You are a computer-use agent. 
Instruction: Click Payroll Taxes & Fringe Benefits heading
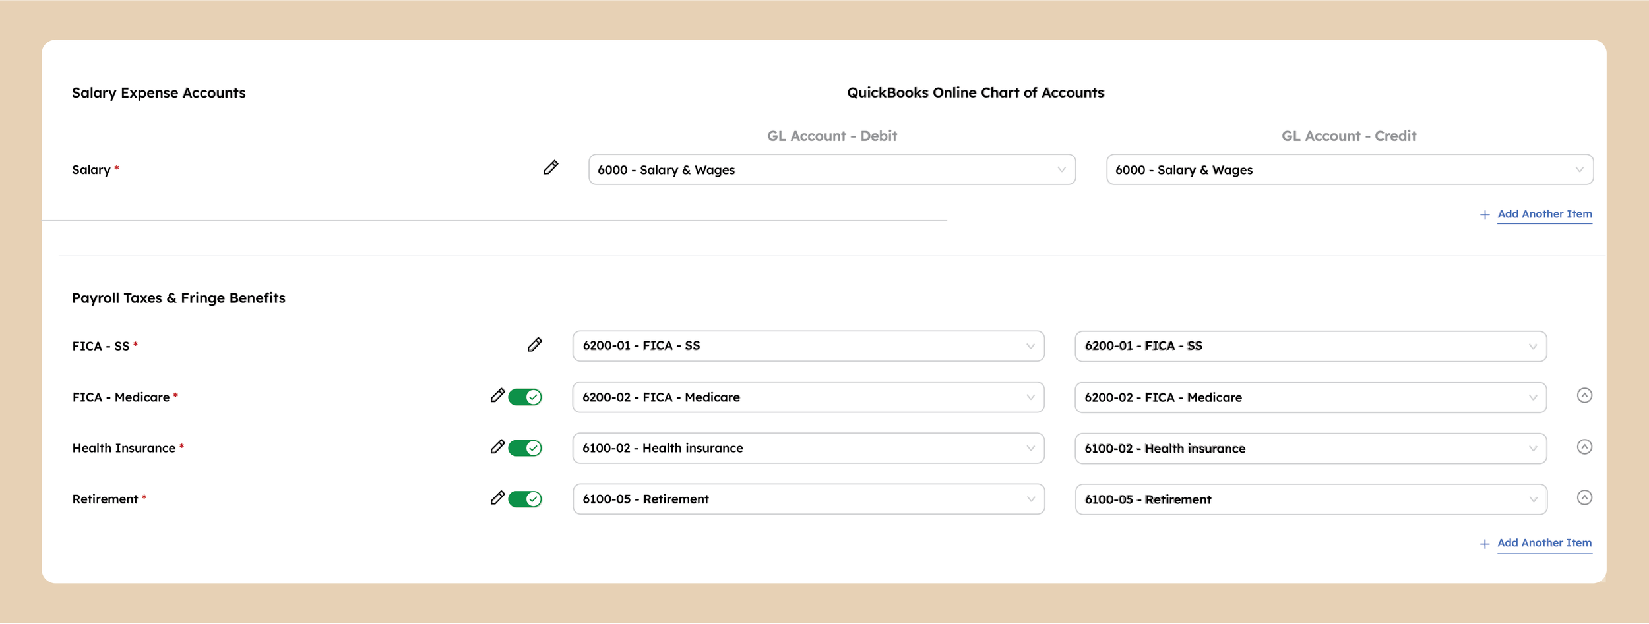pos(178,298)
